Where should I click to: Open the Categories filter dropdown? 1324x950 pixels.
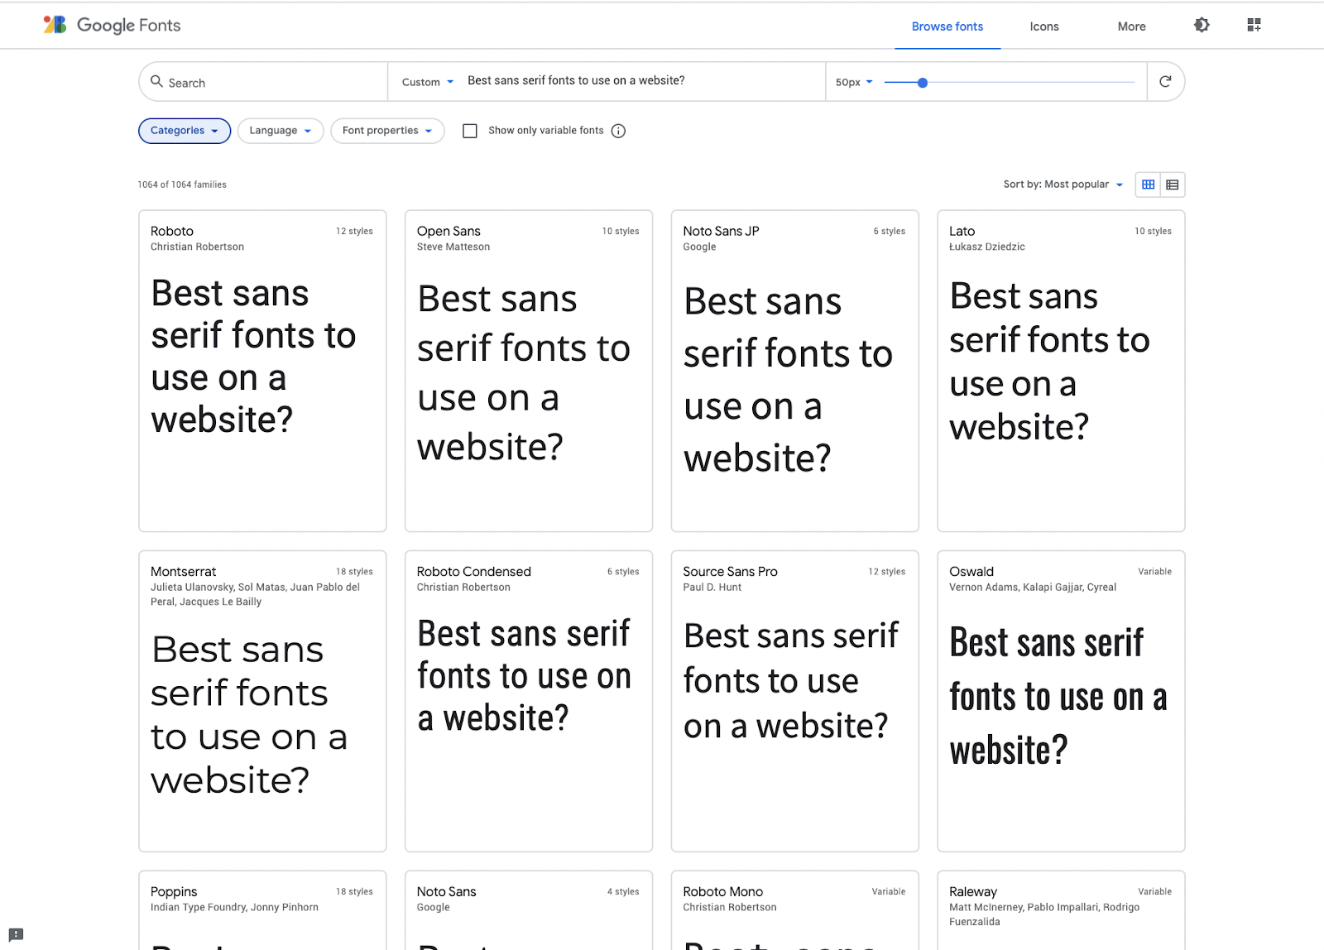coord(185,131)
